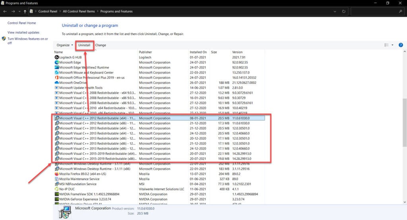Expand the chevron after All Control Panel Items
The width and height of the screenshot is (407, 220).
(98, 11)
